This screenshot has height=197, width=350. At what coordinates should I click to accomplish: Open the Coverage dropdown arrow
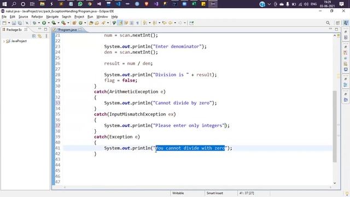tap(59, 23)
